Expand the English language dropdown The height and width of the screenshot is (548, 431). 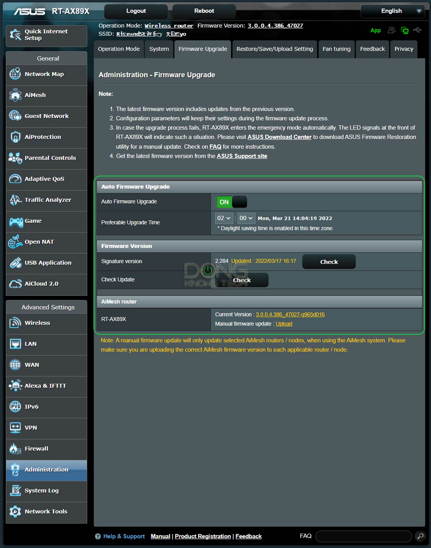pos(393,11)
